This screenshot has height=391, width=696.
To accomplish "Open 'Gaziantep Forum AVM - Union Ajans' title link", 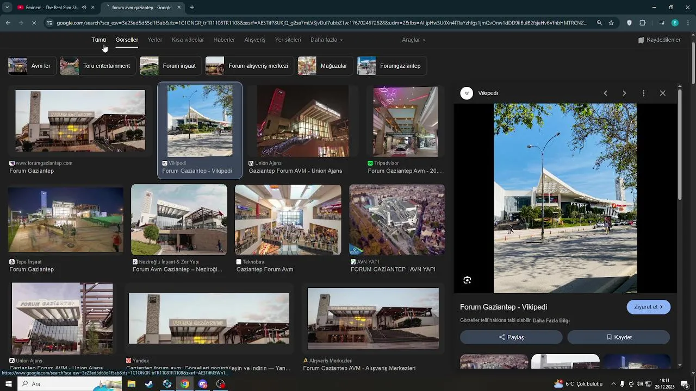I will coord(295,171).
